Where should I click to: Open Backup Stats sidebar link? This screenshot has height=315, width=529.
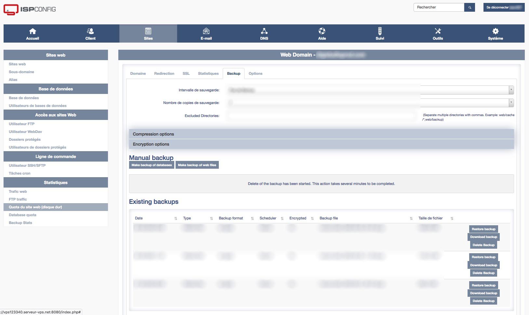point(20,223)
